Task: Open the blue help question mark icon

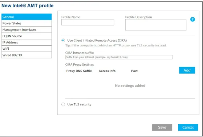Action: click(192, 19)
